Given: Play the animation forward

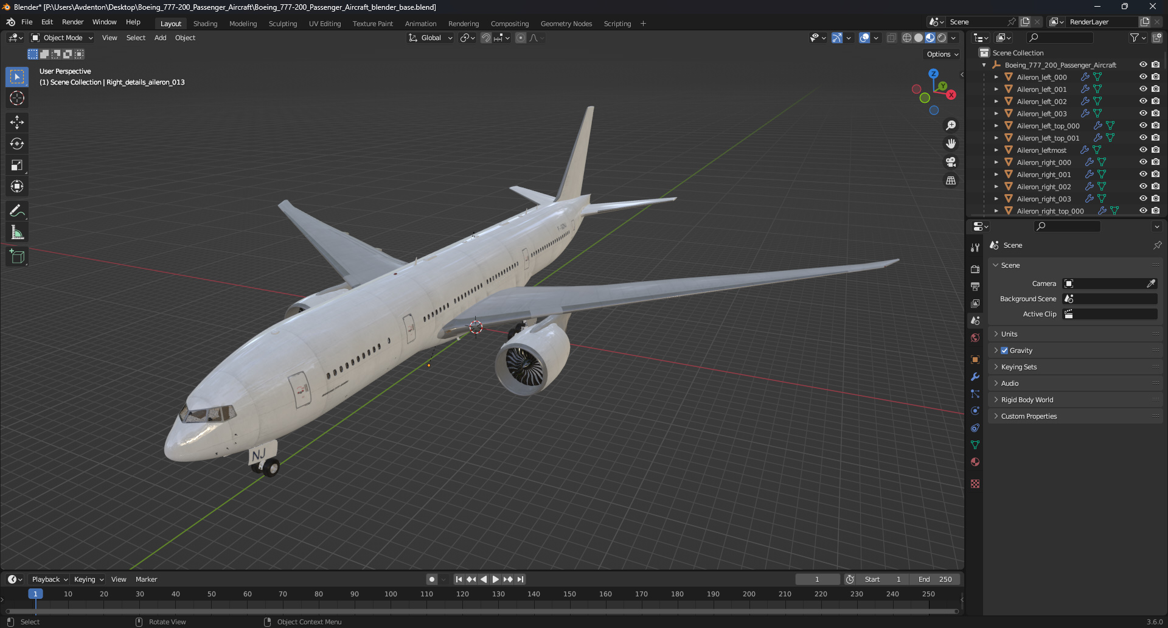Looking at the screenshot, I should [x=496, y=579].
